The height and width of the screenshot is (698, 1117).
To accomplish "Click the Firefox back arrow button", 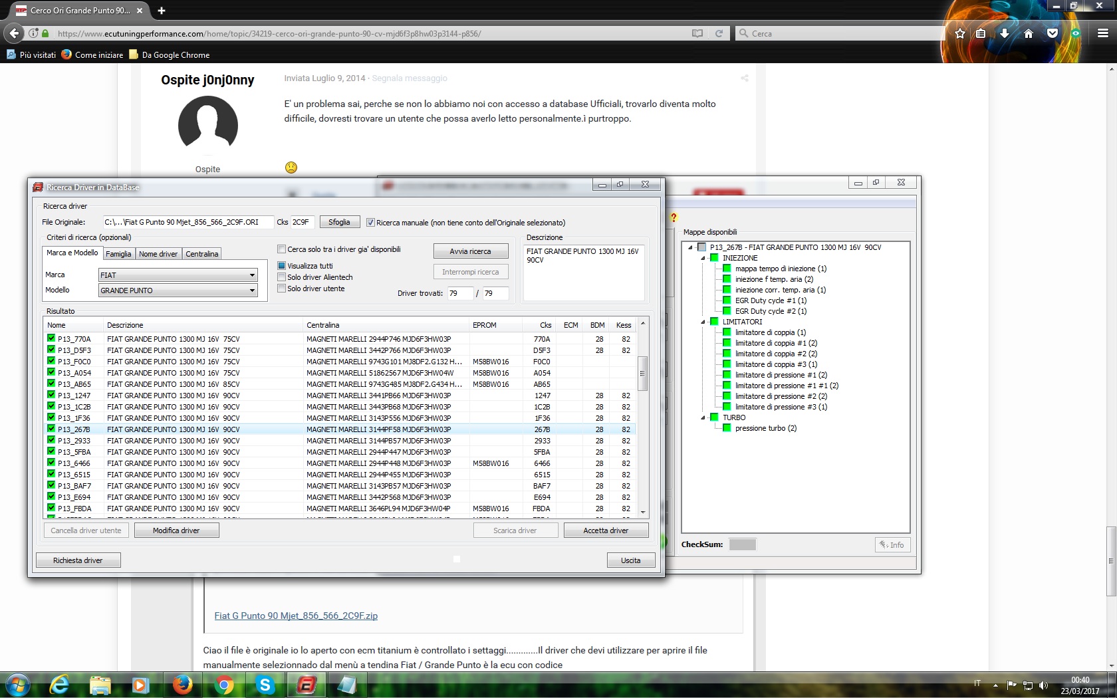I will (x=14, y=33).
